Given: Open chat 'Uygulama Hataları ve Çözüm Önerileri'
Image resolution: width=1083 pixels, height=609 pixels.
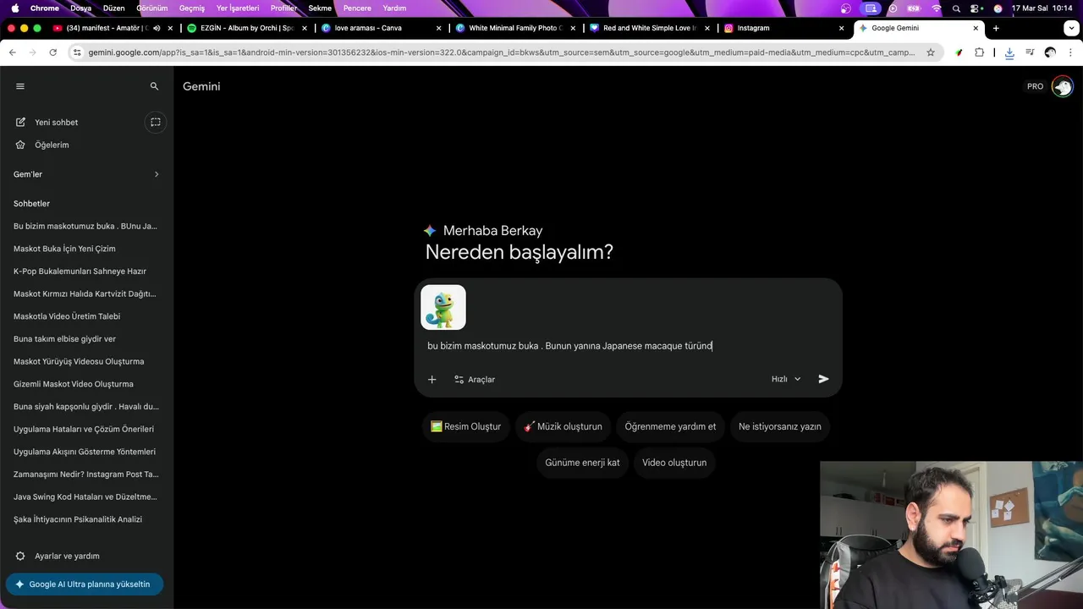Looking at the screenshot, I should [84, 429].
